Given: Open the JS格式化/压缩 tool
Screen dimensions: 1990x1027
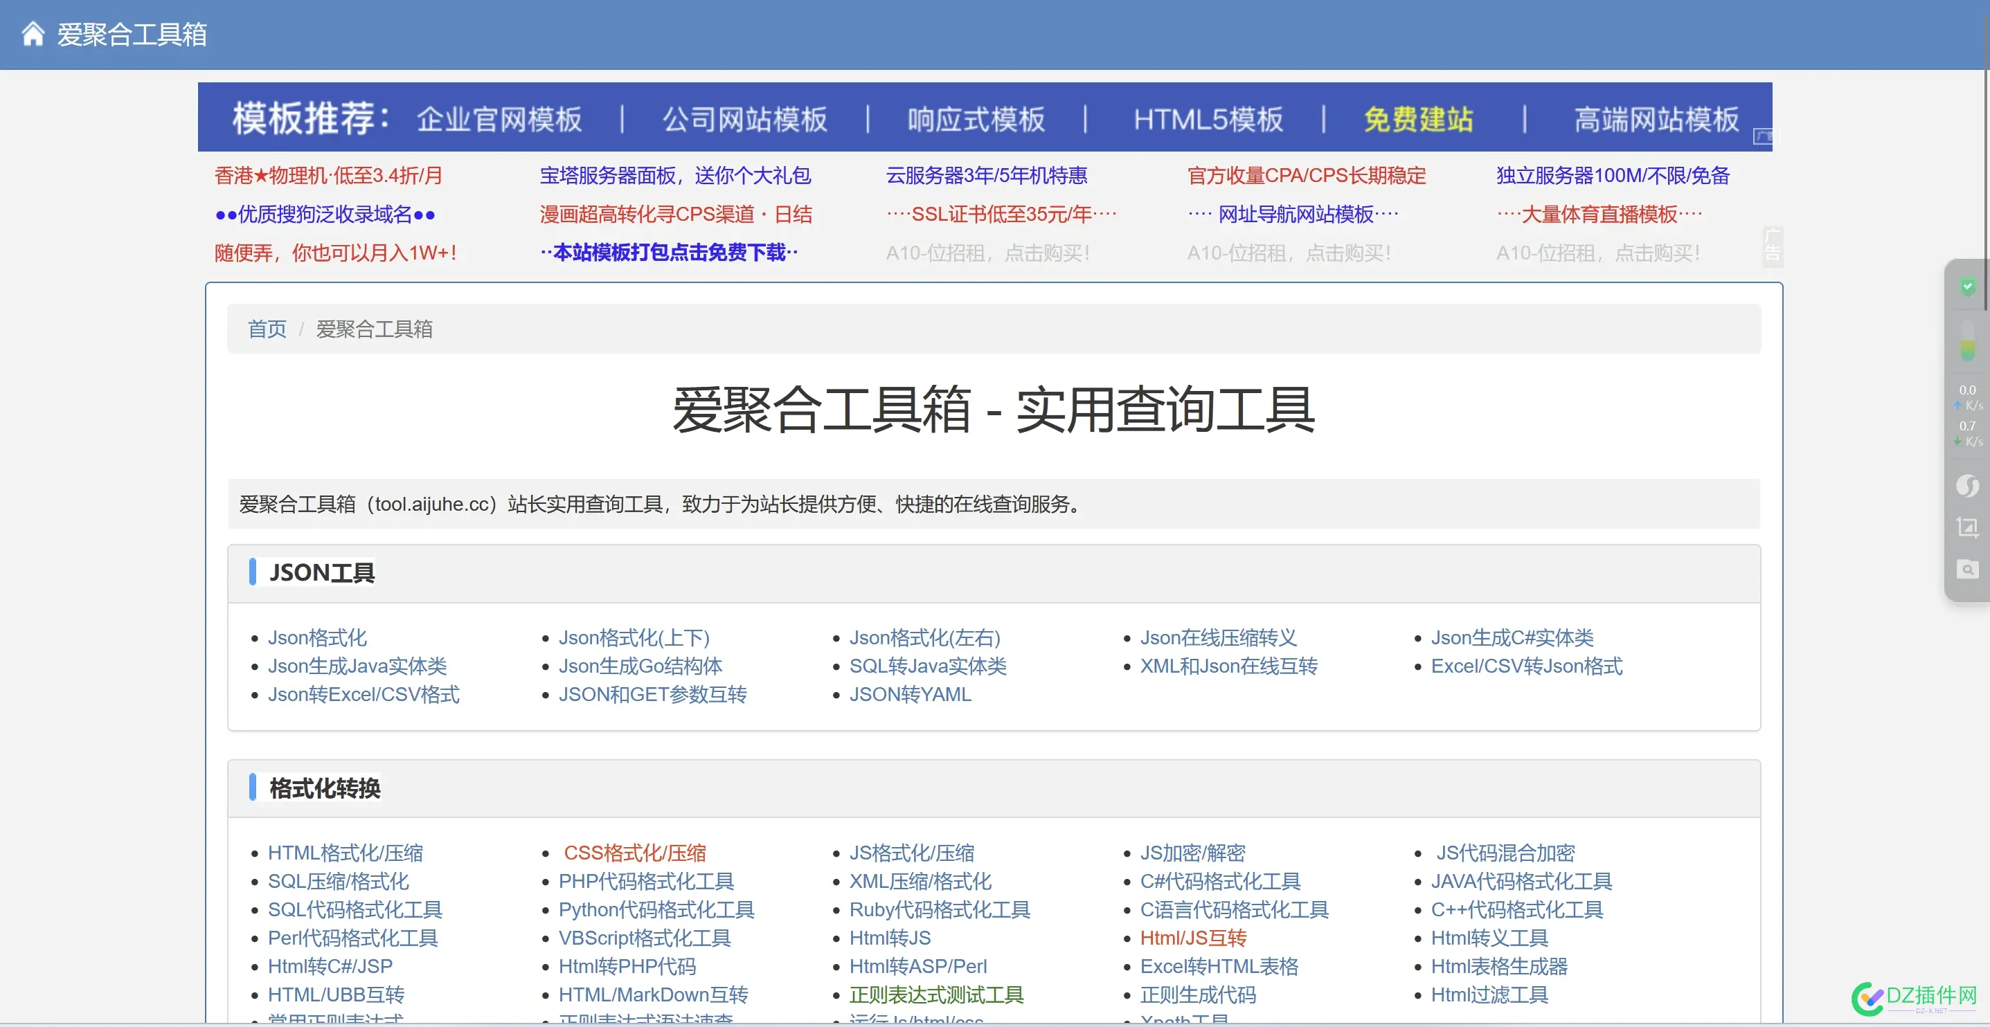Looking at the screenshot, I should [x=912, y=853].
